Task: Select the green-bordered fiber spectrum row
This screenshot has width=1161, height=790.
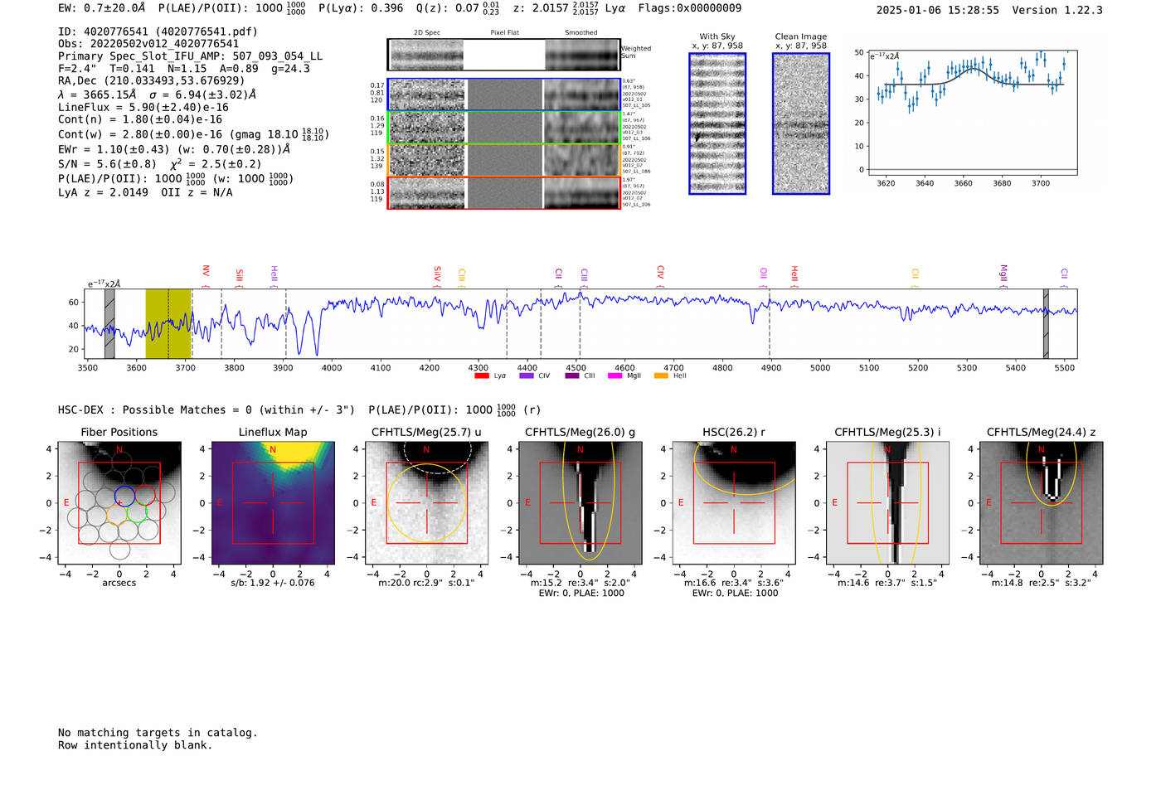Action: pos(503,128)
